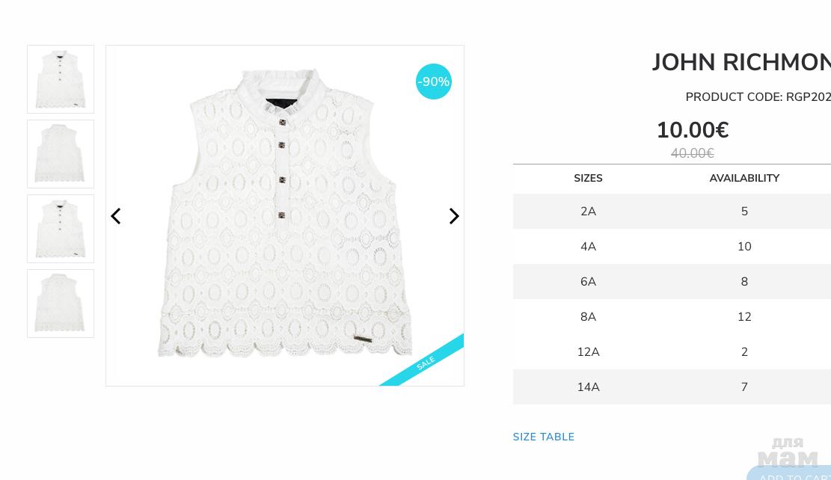
Task: Click the AVAILABILITY column header
Action: tap(744, 179)
